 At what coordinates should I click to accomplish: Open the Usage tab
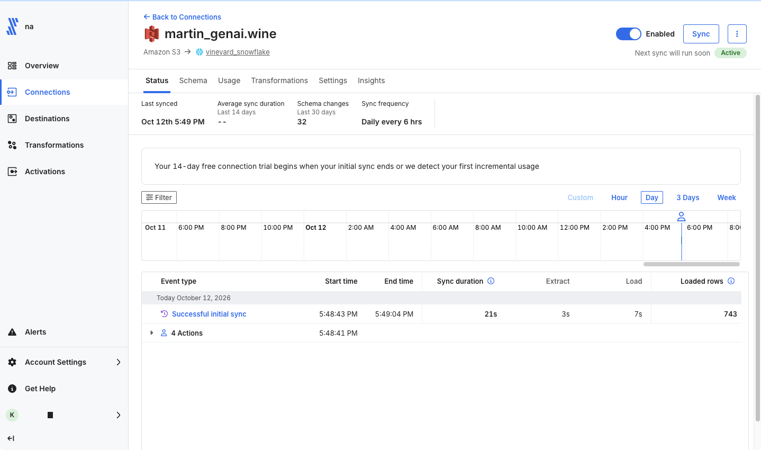229,80
